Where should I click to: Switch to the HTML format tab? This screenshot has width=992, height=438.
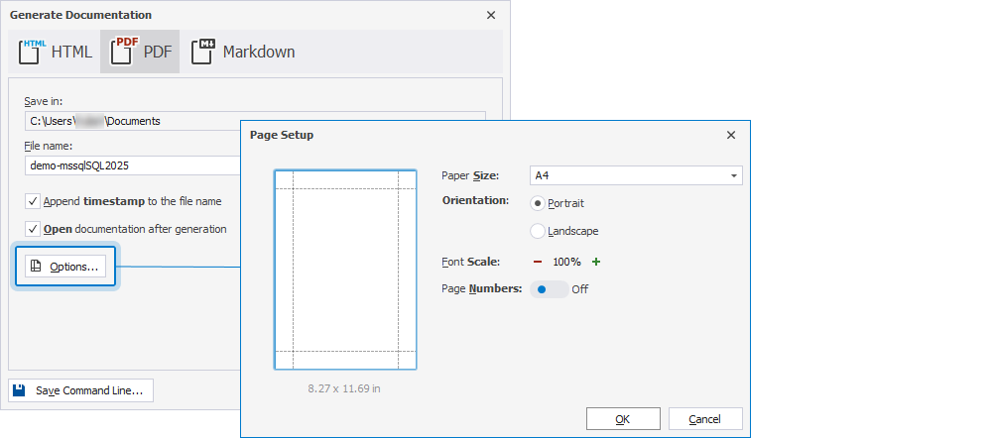point(55,52)
